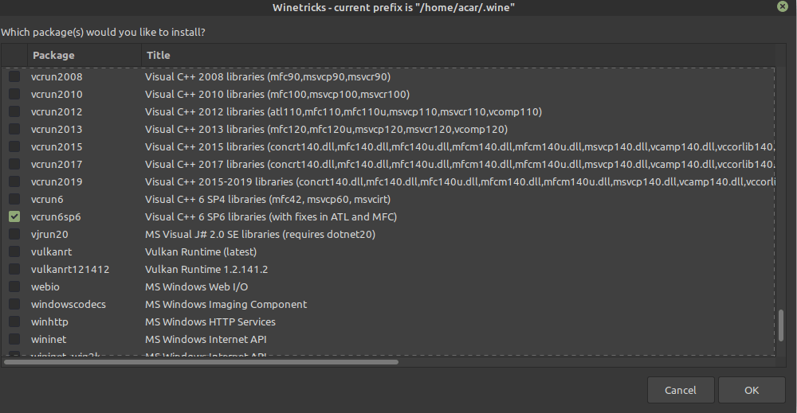Click title 'MS Windows HTTP Services'
797x413 pixels.
(x=210, y=321)
